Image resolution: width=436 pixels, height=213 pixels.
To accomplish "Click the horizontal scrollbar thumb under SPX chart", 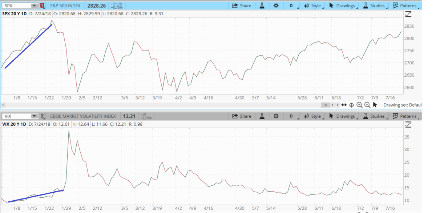I will [x=326, y=105].
